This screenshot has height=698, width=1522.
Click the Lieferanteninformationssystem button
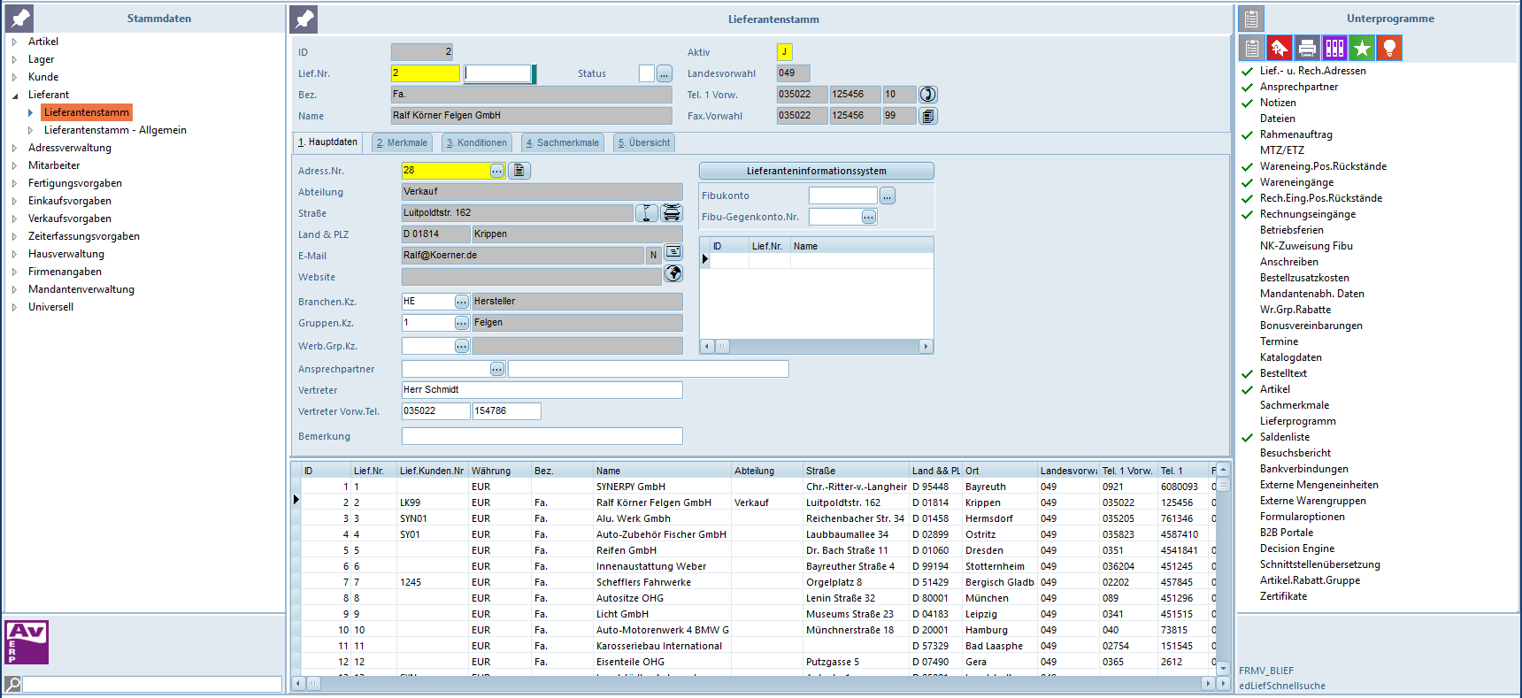click(x=816, y=171)
